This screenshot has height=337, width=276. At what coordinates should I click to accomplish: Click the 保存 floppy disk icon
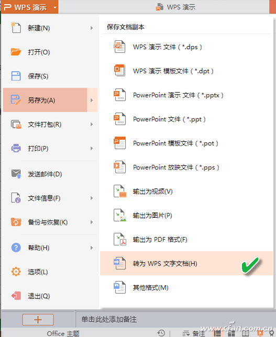coord(16,76)
